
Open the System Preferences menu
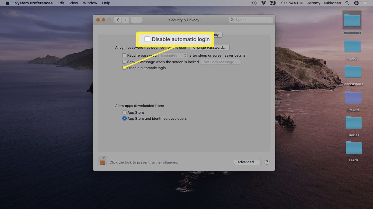(34, 3)
